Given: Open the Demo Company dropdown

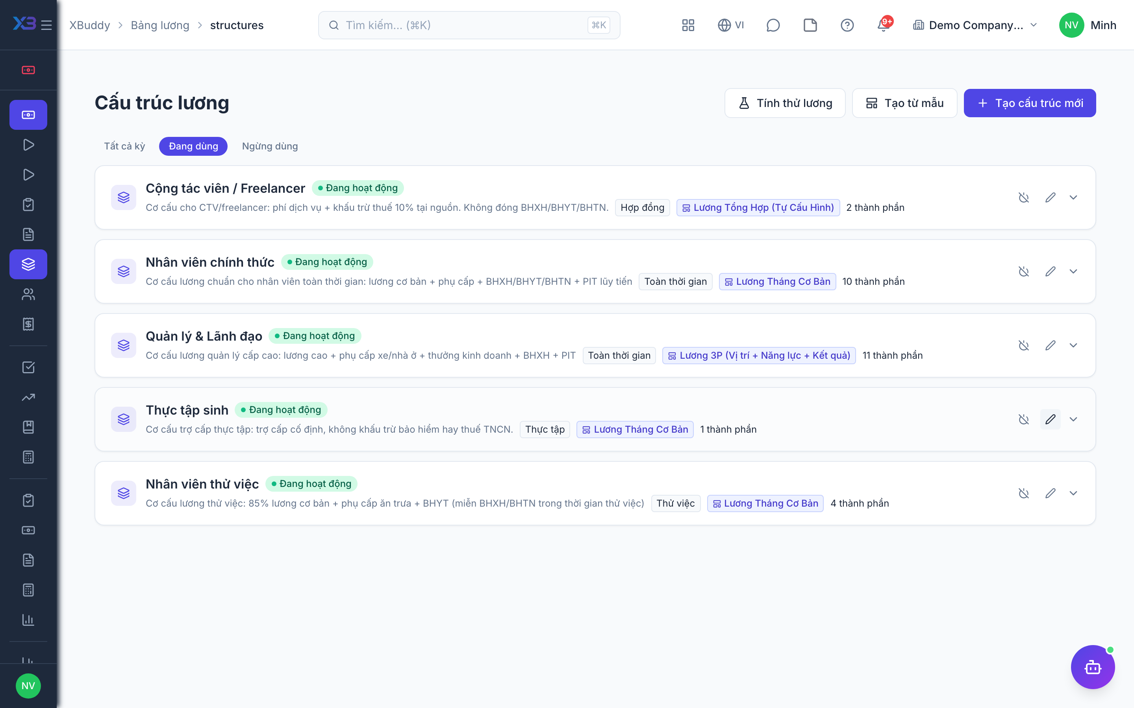Looking at the screenshot, I should (975, 25).
